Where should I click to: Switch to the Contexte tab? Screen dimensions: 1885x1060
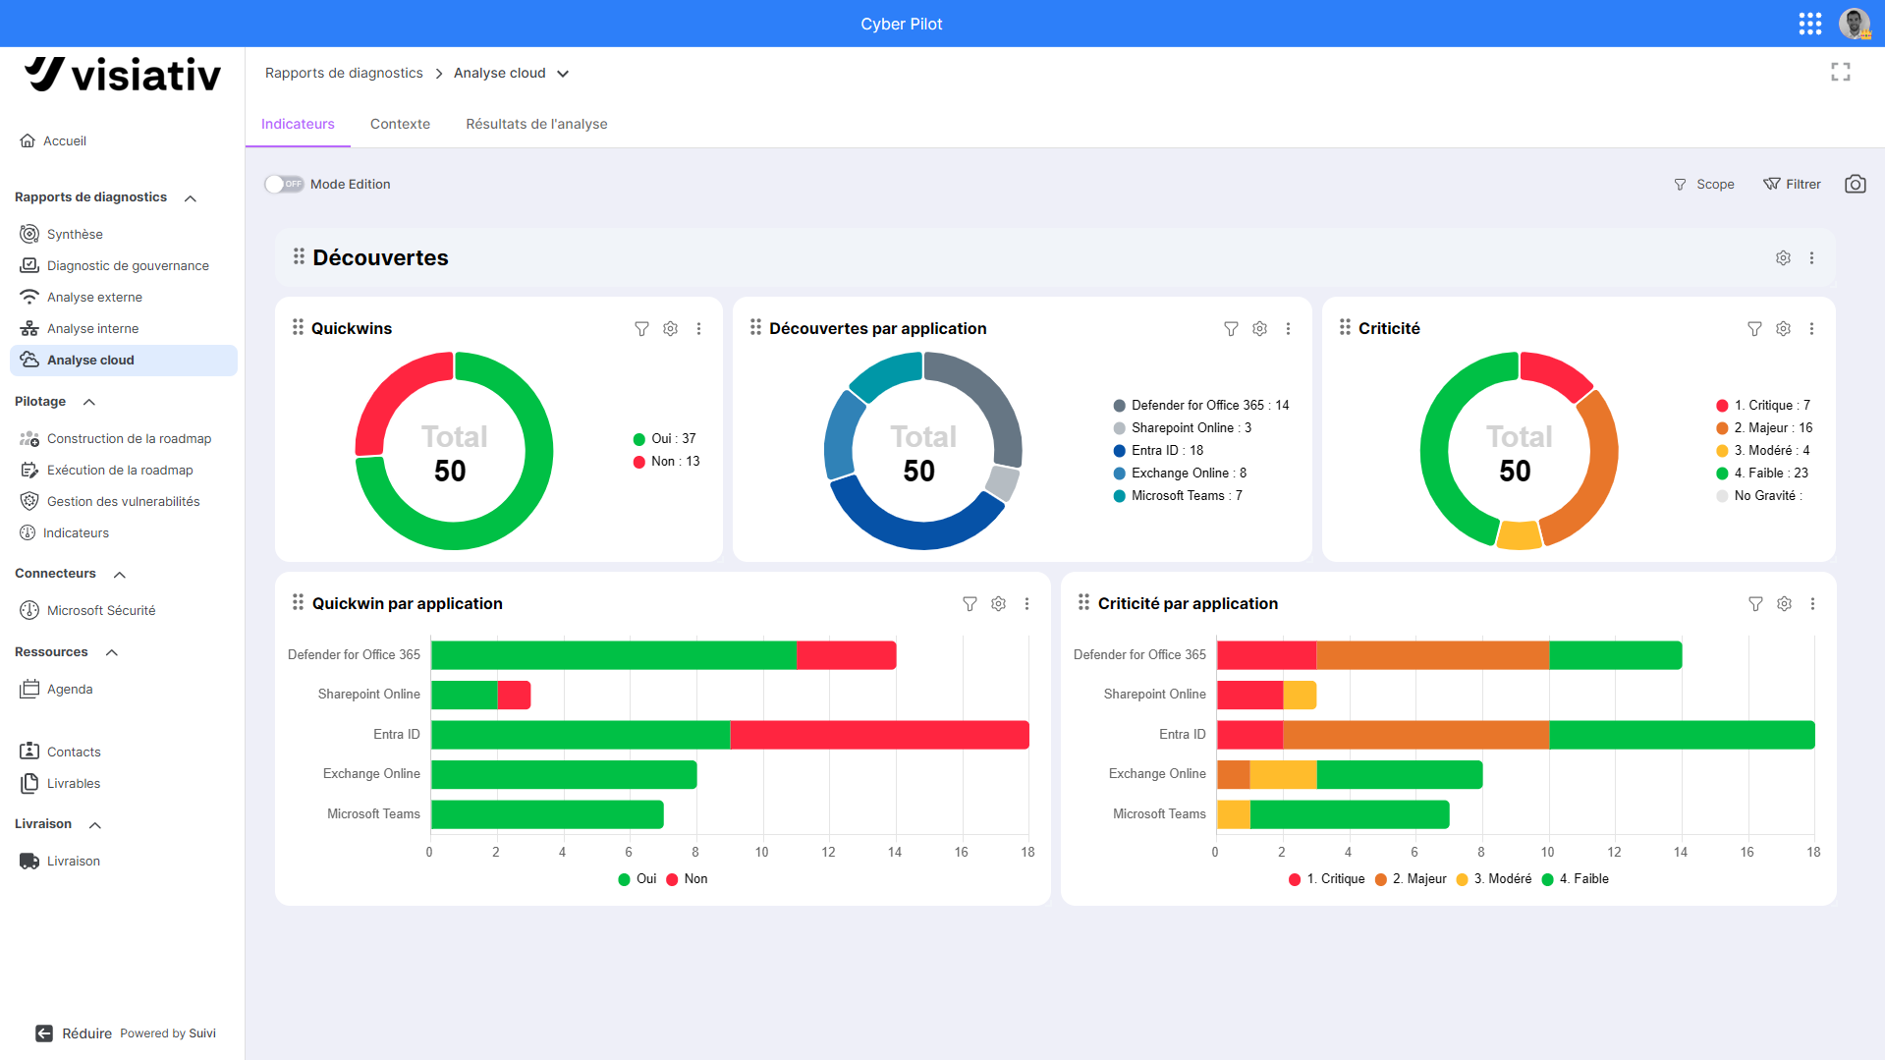click(x=400, y=124)
